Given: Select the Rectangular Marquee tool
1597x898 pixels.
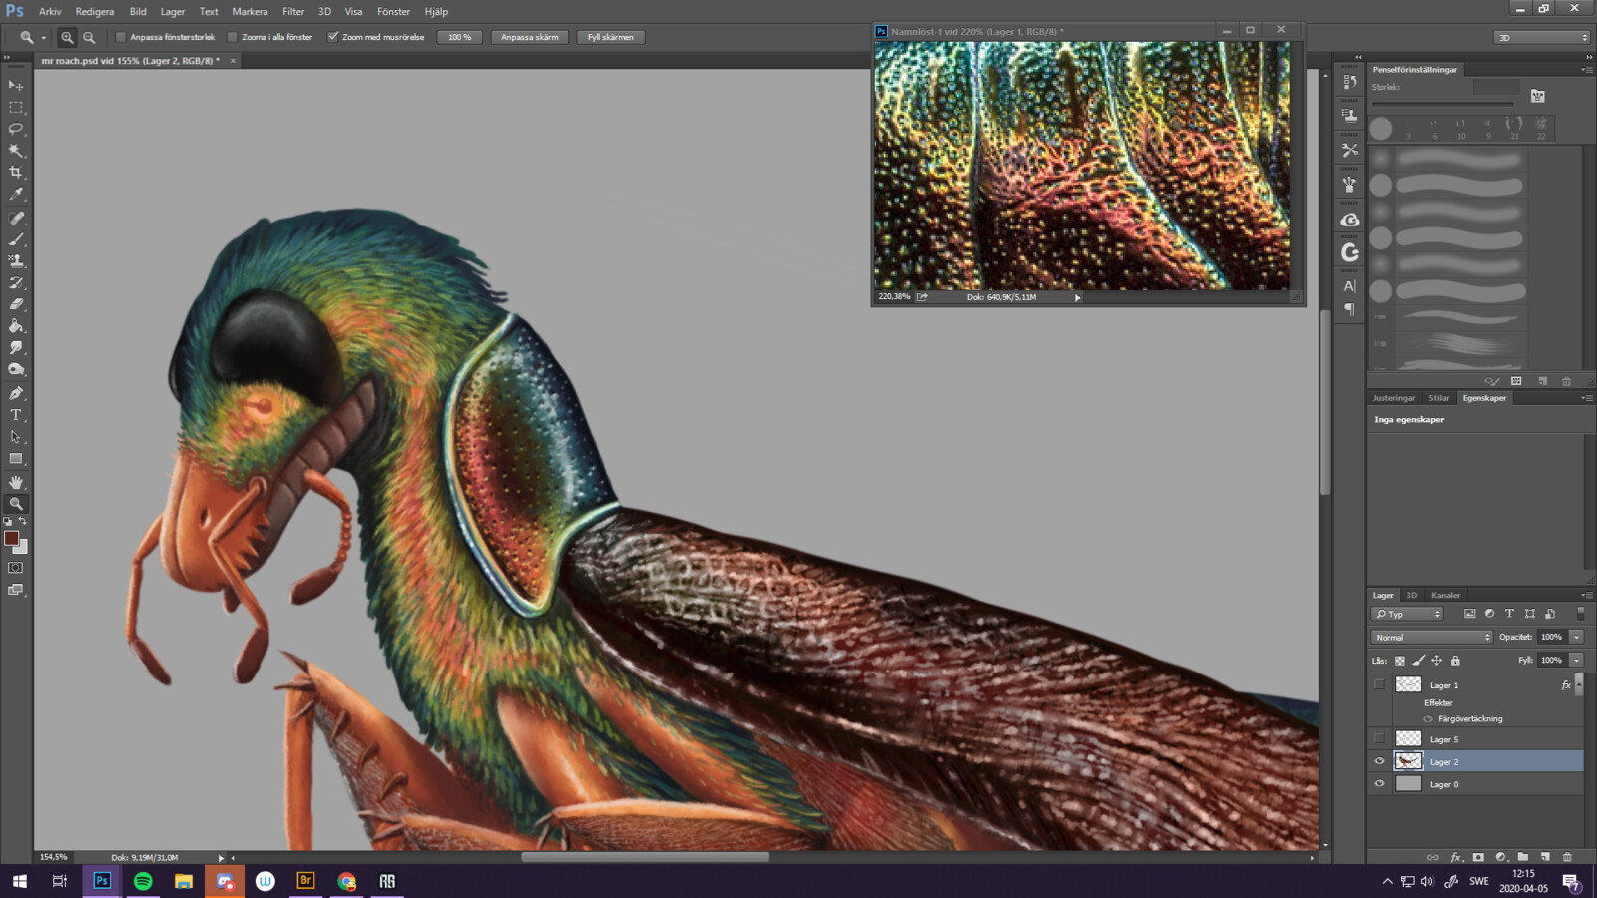Looking at the screenshot, I should tap(16, 107).
